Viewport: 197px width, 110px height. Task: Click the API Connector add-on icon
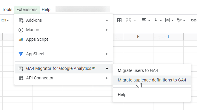point(21,78)
